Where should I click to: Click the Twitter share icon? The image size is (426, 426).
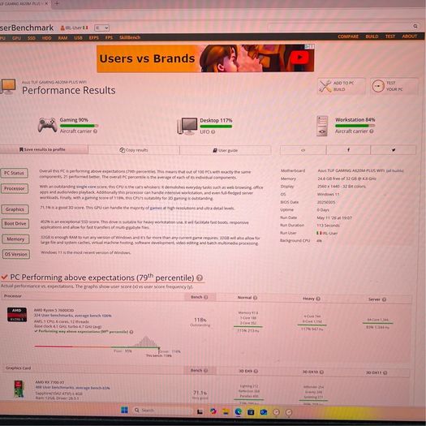393,149
